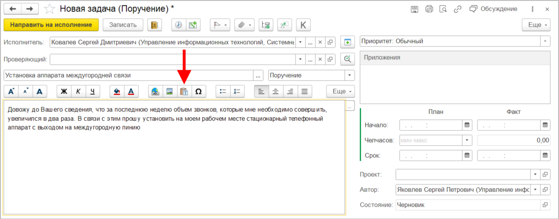
Task: Click the K button in toolbar
Action: point(304,25)
